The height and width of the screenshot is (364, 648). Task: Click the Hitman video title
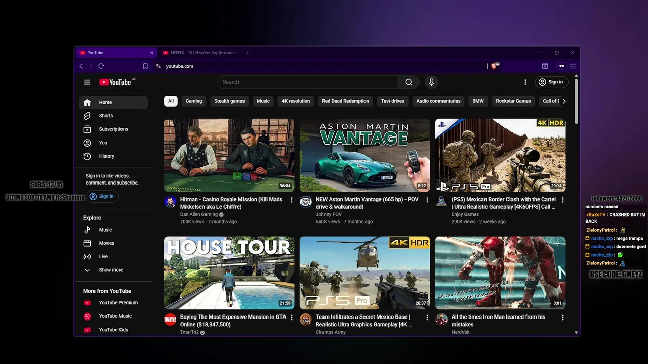click(x=231, y=203)
